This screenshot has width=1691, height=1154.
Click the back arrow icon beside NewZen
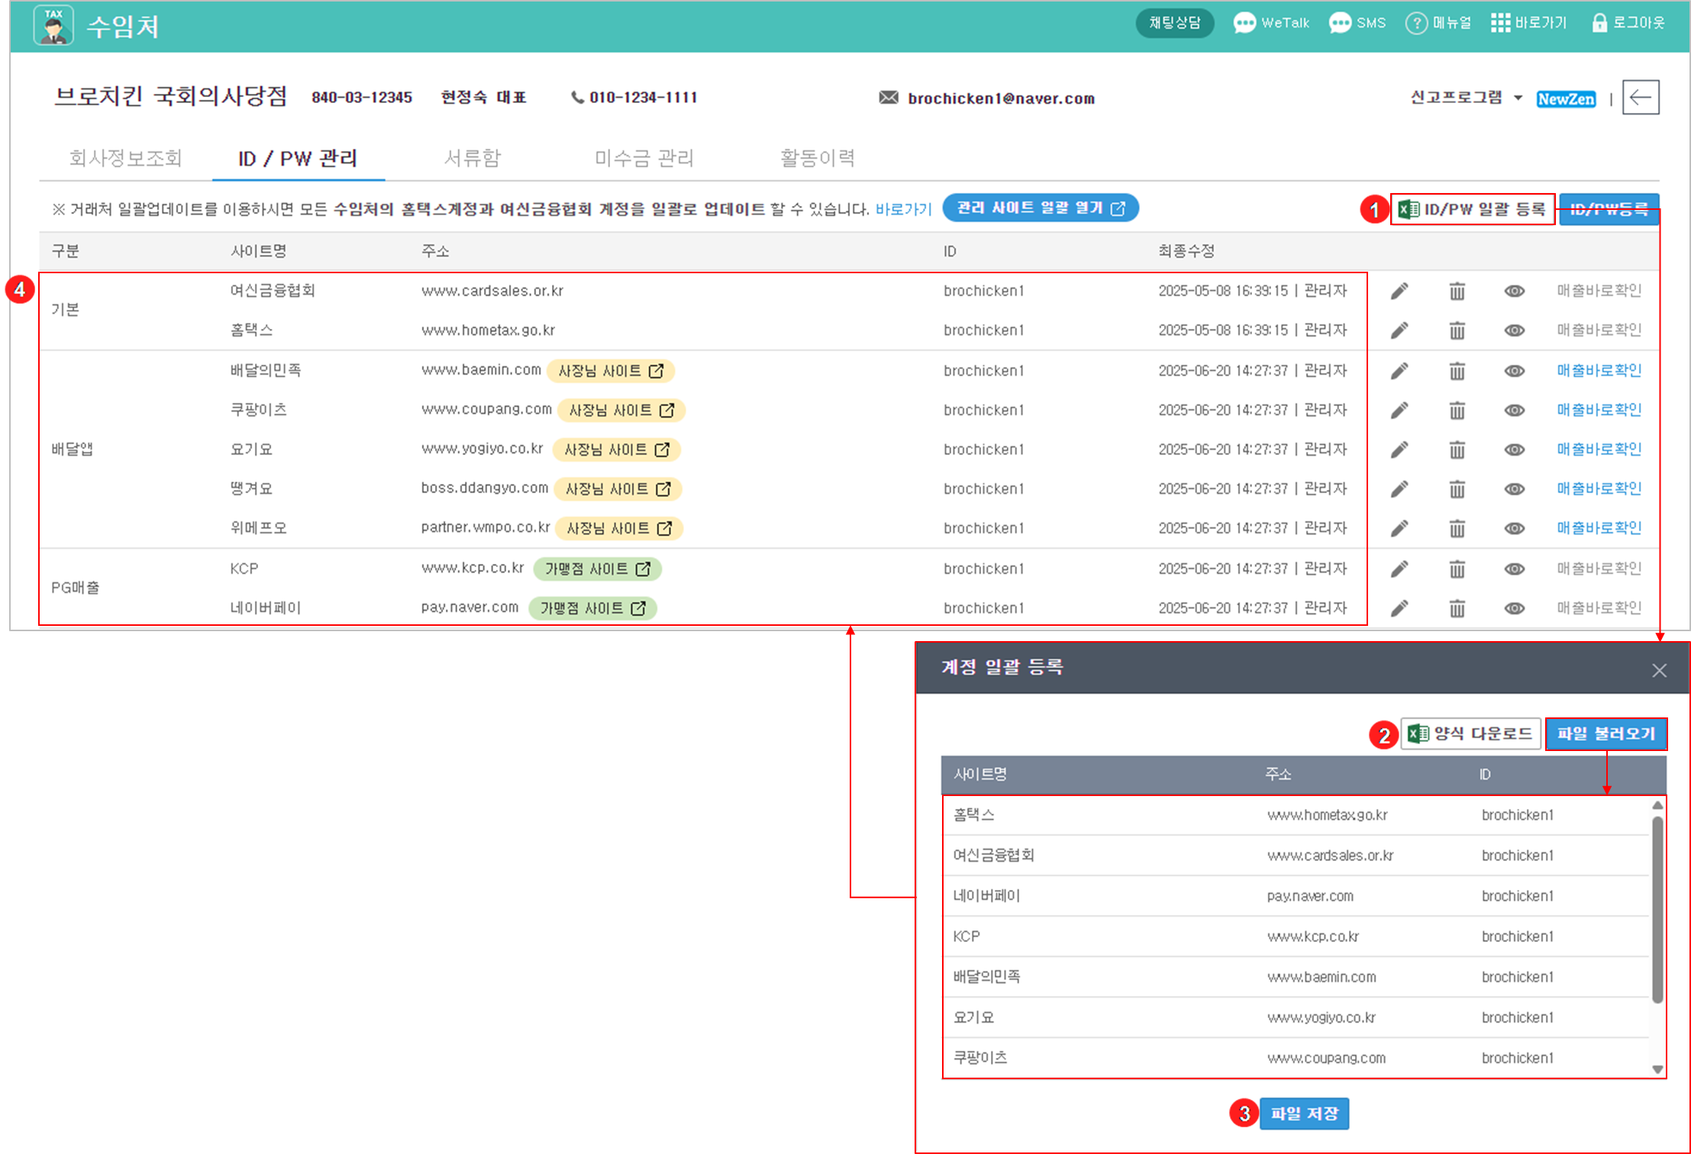[x=1640, y=98]
